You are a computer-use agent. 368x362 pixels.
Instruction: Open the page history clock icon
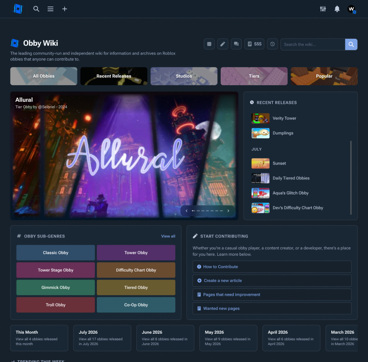[272, 44]
